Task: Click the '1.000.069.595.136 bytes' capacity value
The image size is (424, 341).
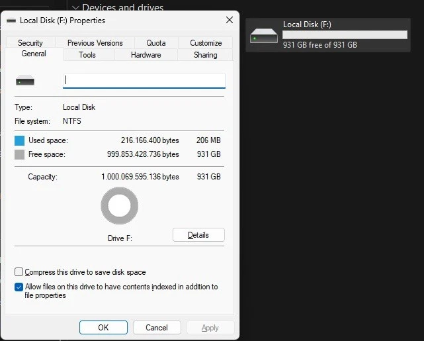Action: tap(140, 177)
